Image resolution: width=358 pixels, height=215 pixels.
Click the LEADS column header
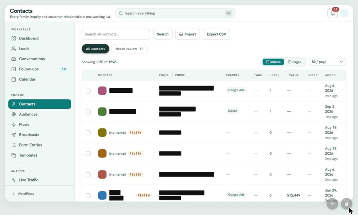[274, 75]
